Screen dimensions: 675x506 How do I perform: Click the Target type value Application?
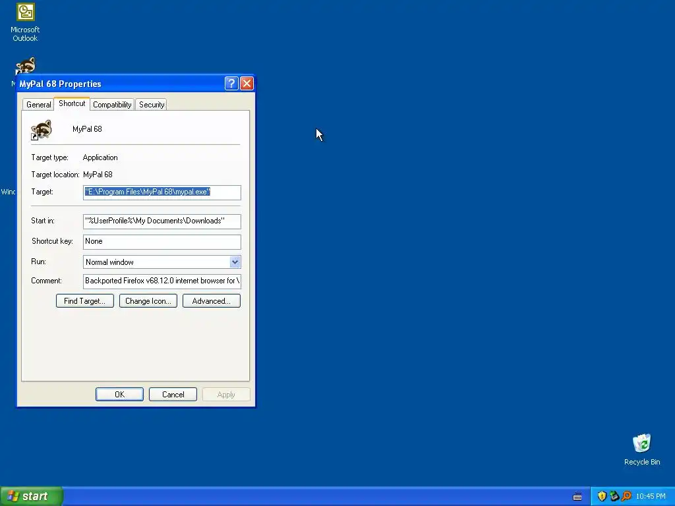click(100, 157)
